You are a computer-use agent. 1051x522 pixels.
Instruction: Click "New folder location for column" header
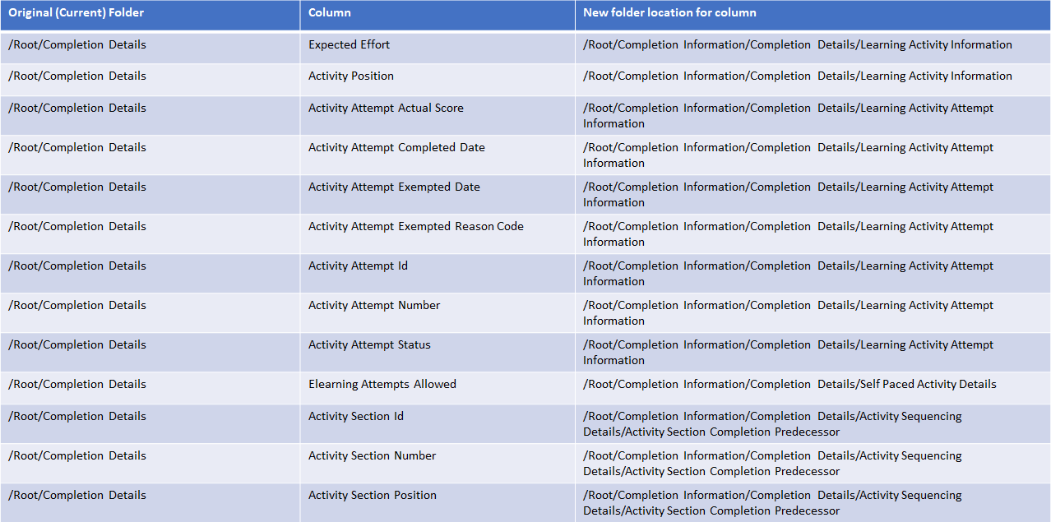pos(669,13)
